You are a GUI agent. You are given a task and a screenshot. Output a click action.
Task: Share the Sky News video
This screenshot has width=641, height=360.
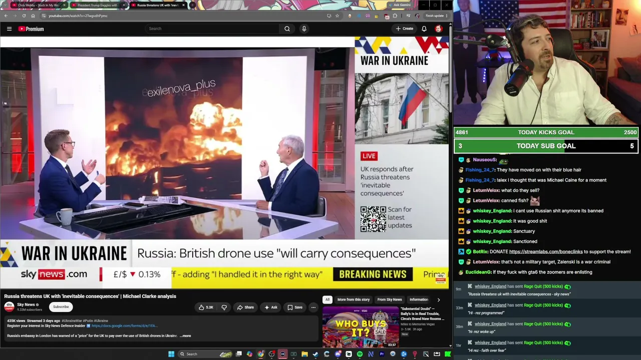(245, 307)
